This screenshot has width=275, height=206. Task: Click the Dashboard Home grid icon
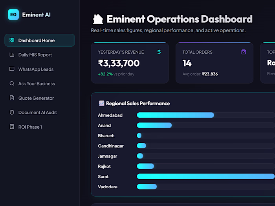(12, 40)
